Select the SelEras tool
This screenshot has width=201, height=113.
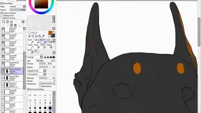50,46
